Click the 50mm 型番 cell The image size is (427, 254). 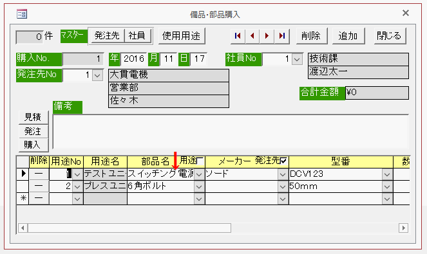tap(336, 186)
